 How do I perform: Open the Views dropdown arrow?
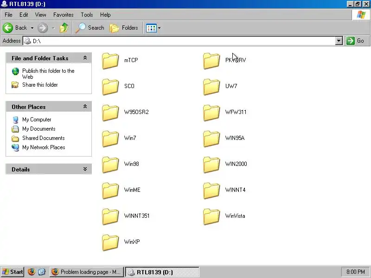coord(159,28)
